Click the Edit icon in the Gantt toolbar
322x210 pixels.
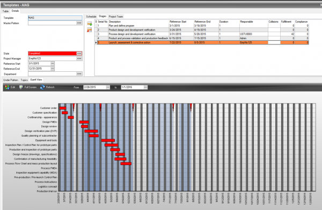click(8, 87)
